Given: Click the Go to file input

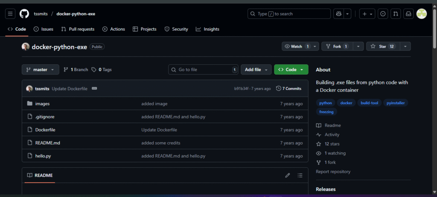Looking at the screenshot, I should [203, 69].
